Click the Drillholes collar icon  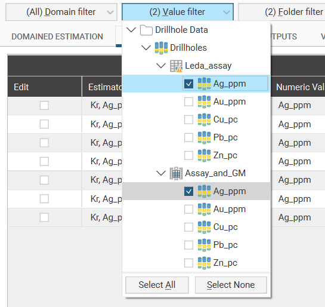pos(161,48)
